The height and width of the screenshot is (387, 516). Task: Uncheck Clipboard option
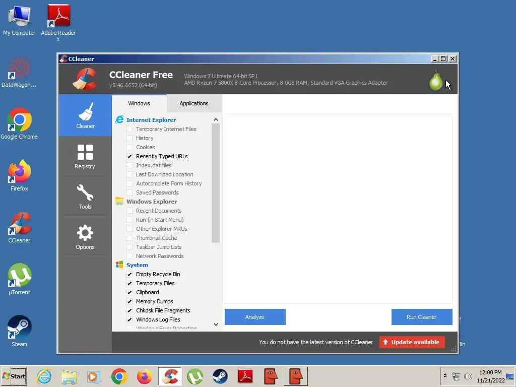[130, 292]
